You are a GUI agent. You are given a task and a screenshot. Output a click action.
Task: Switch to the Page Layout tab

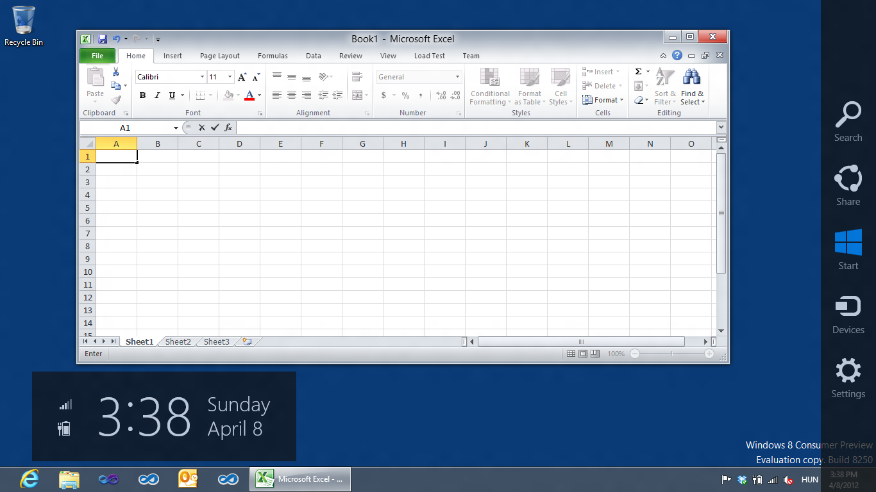[x=220, y=56]
